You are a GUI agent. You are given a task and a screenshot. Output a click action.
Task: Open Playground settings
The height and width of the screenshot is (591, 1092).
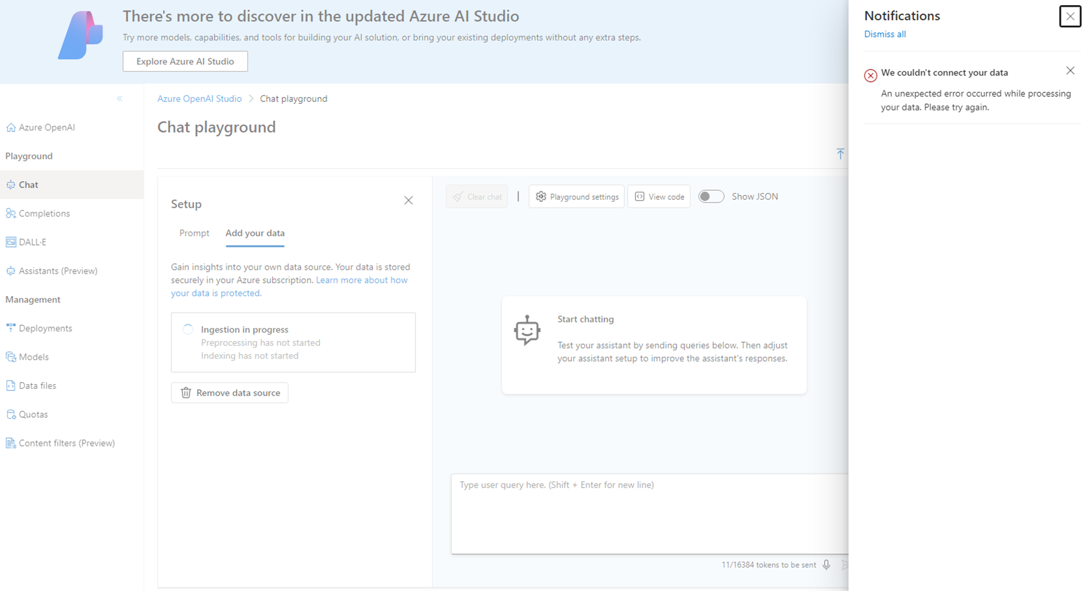tap(576, 197)
